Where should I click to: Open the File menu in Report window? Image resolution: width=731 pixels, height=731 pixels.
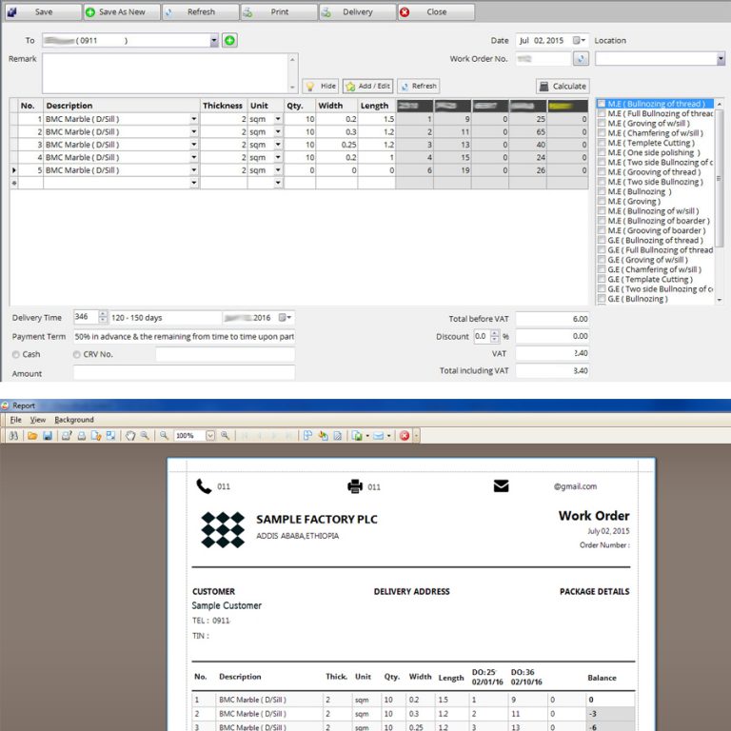coord(16,420)
